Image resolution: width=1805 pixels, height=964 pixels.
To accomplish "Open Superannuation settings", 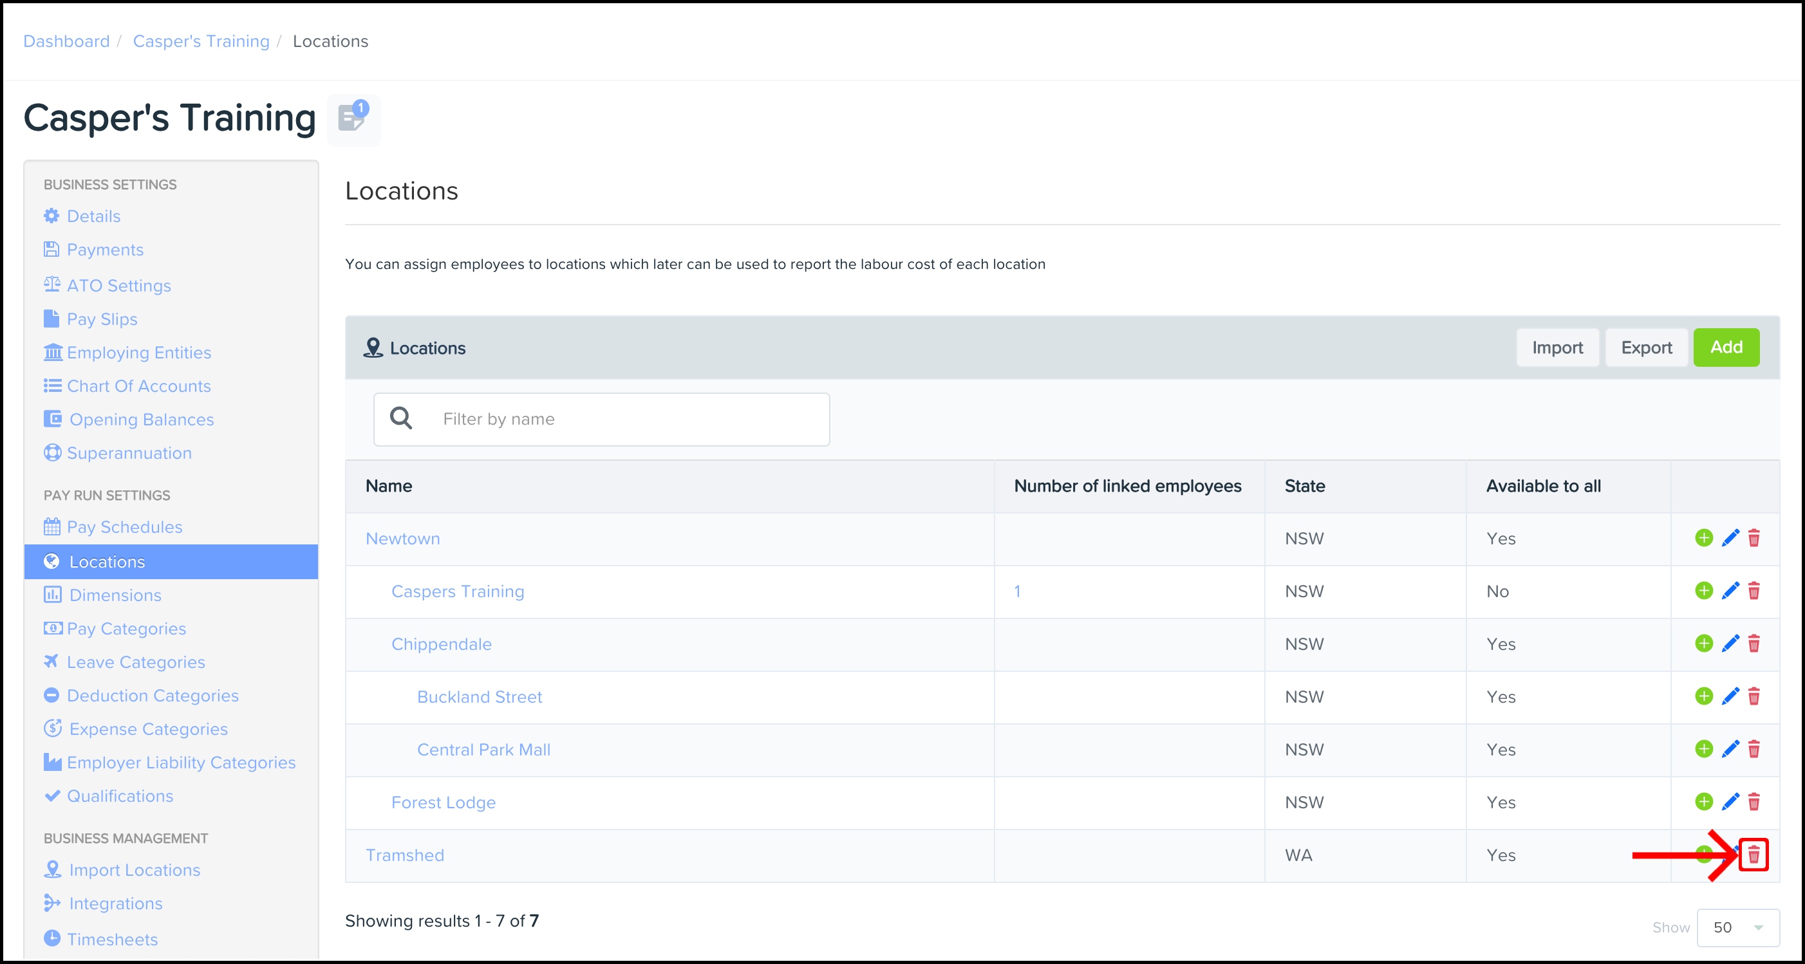I will pos(129,453).
